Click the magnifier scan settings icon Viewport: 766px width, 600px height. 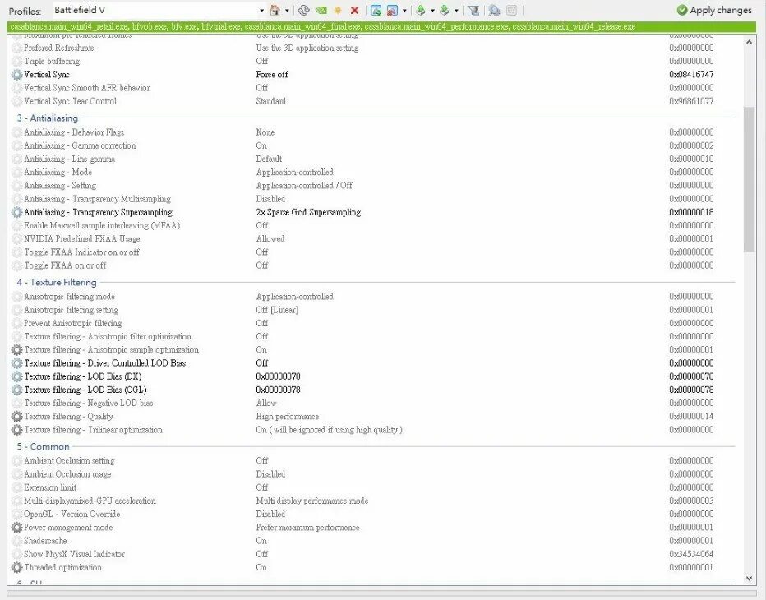[494, 10]
